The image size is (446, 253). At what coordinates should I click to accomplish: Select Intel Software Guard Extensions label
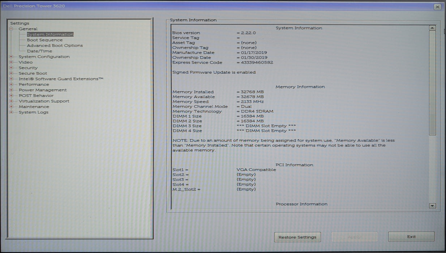(61, 79)
